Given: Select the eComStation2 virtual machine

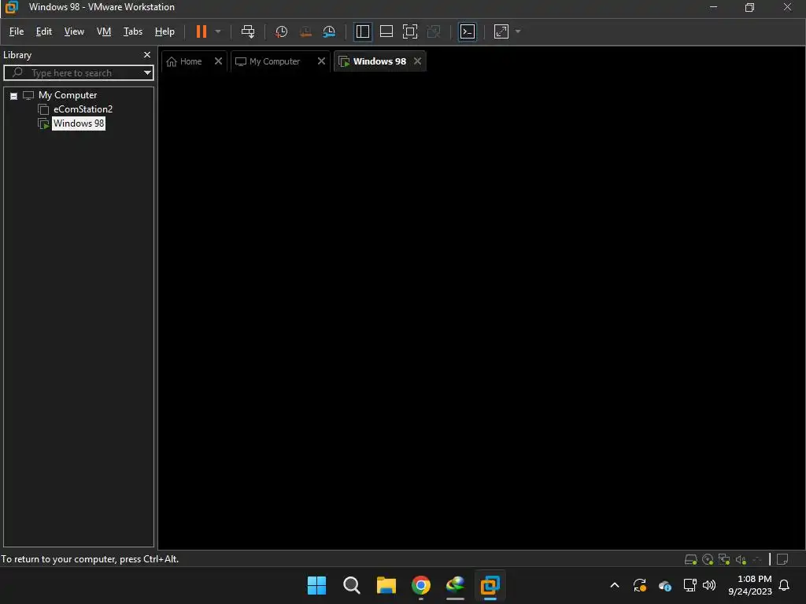Looking at the screenshot, I should tap(83, 109).
